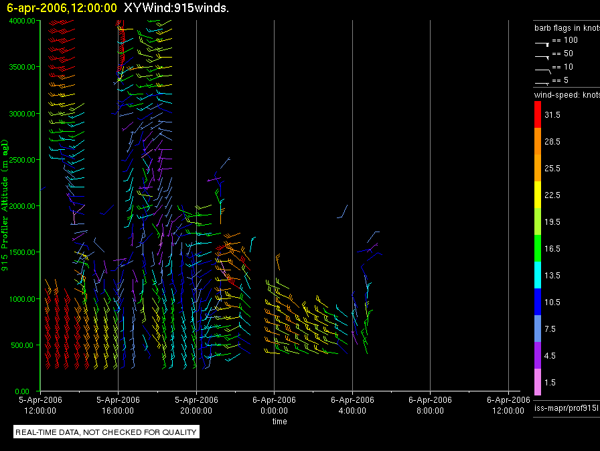Viewport: 600px width, 451px height.
Task: Select the 5-Apr-2006 16:00:00 time axis tick
Action: [118, 405]
